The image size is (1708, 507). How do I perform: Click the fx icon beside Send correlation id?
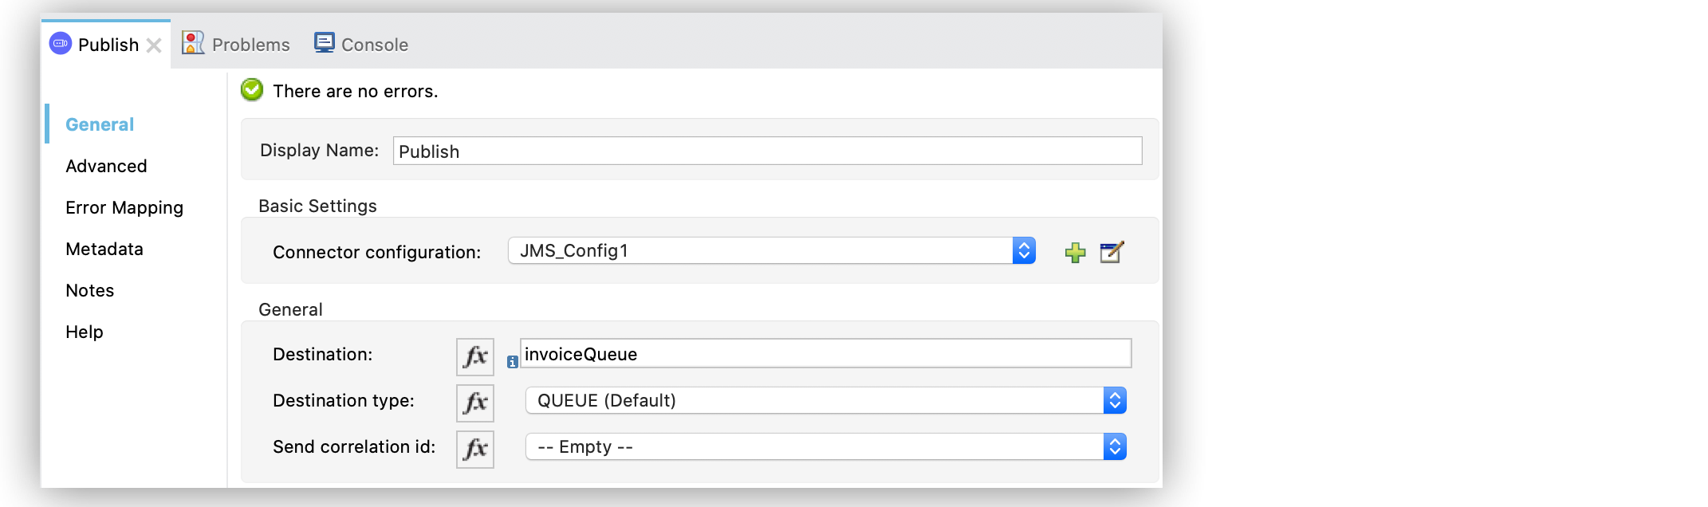click(x=474, y=450)
